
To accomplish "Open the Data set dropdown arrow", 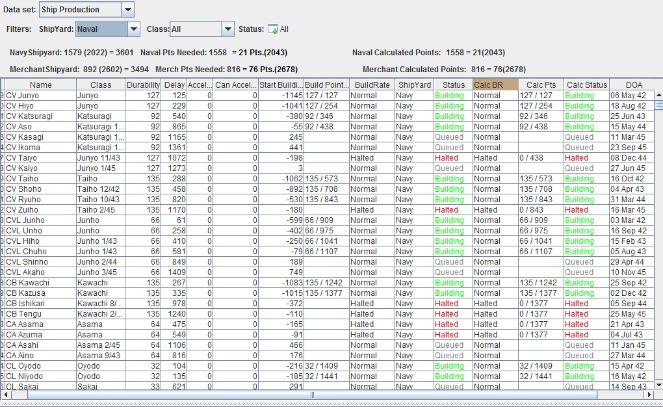I will (x=127, y=9).
